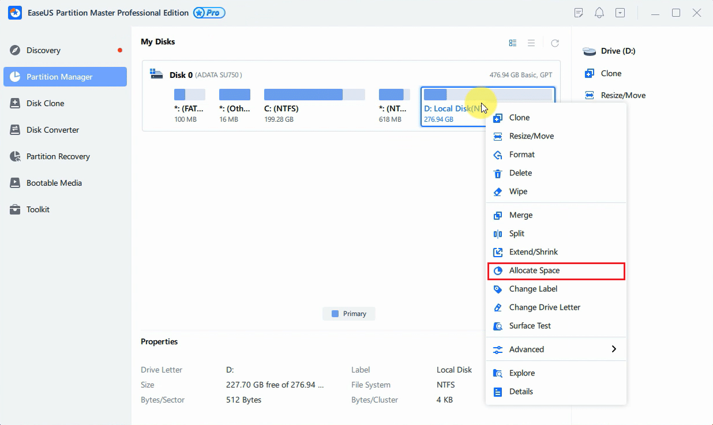
Task: Click the NTFS file system value
Action: (445, 385)
